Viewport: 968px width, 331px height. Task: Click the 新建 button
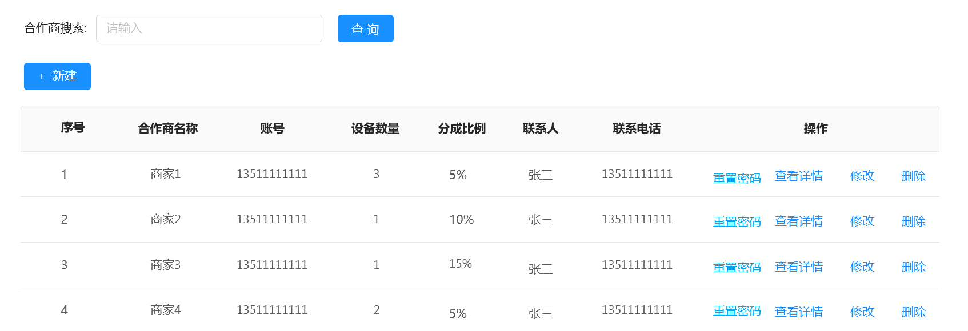[x=57, y=76]
